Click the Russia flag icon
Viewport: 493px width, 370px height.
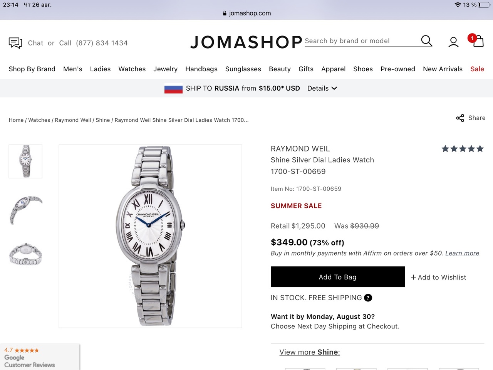pos(173,88)
